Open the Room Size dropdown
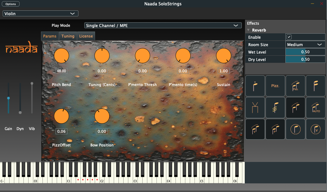Viewport: 327px width, 192px height. [x=305, y=44]
